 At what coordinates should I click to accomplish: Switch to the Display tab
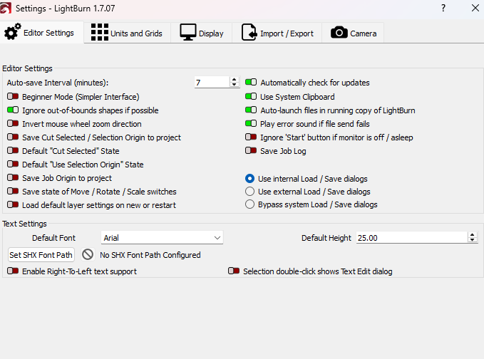coord(202,33)
